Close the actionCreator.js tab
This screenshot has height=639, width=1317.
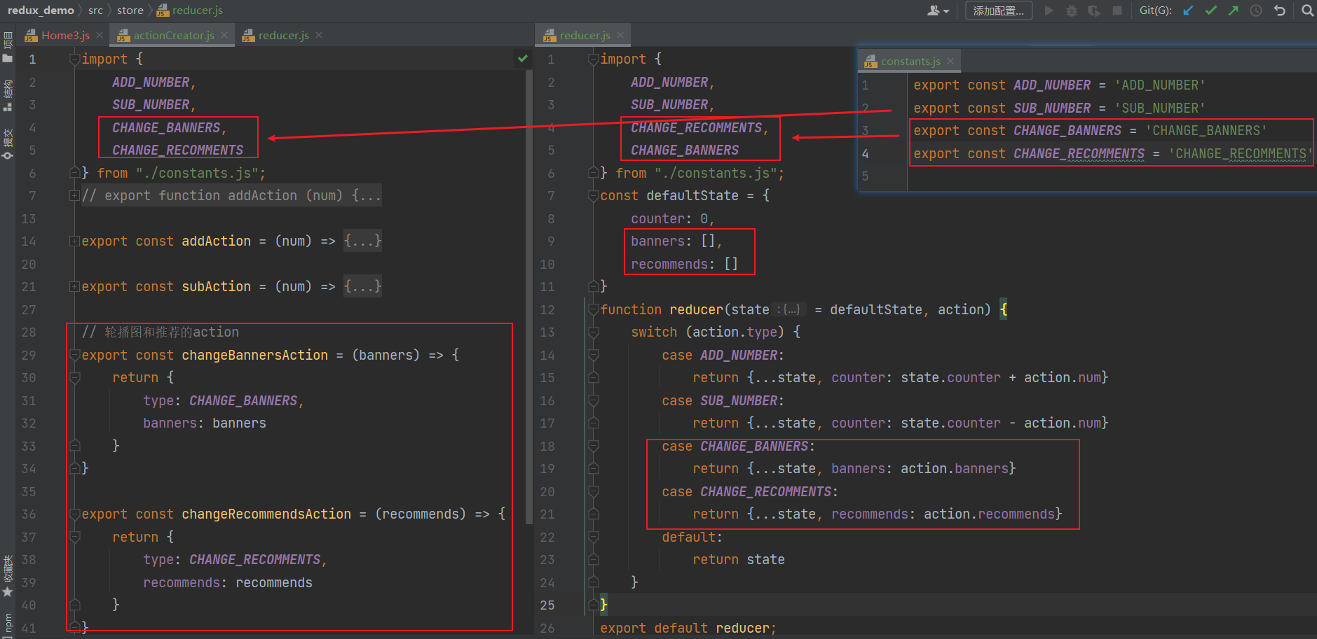pyautogui.click(x=224, y=35)
